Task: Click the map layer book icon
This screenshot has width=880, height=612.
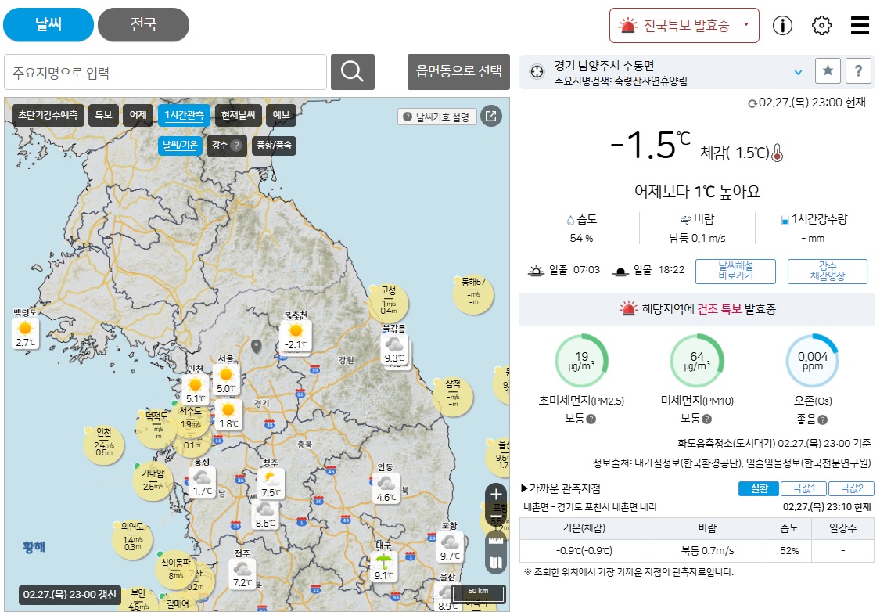Action: click(496, 563)
